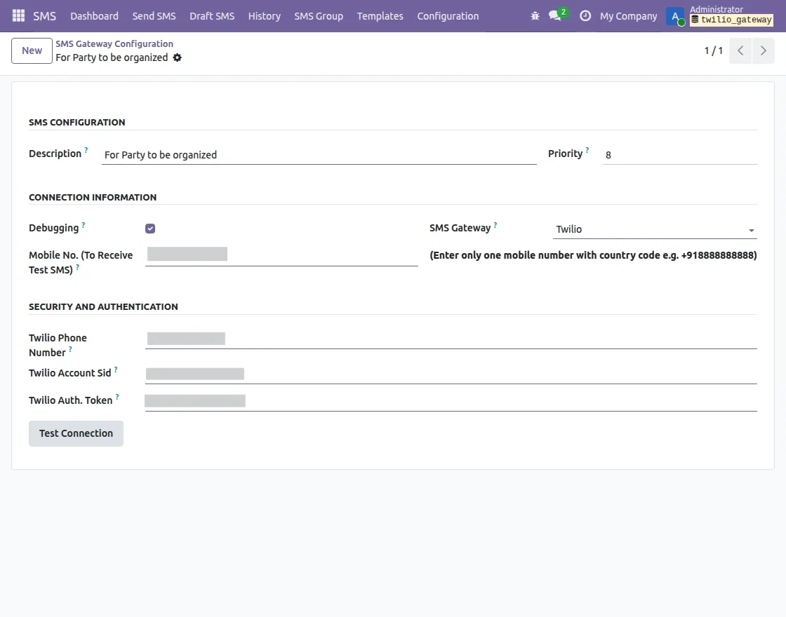786x617 pixels.
Task: Click the SECURITY AND AUTHENTICATION heading
Action: click(x=103, y=306)
